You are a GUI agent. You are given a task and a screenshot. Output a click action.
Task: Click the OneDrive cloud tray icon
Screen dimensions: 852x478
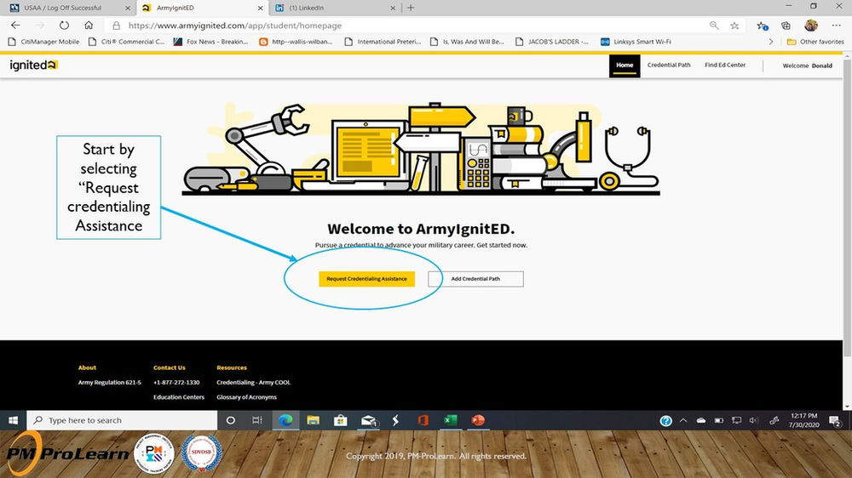pos(701,420)
